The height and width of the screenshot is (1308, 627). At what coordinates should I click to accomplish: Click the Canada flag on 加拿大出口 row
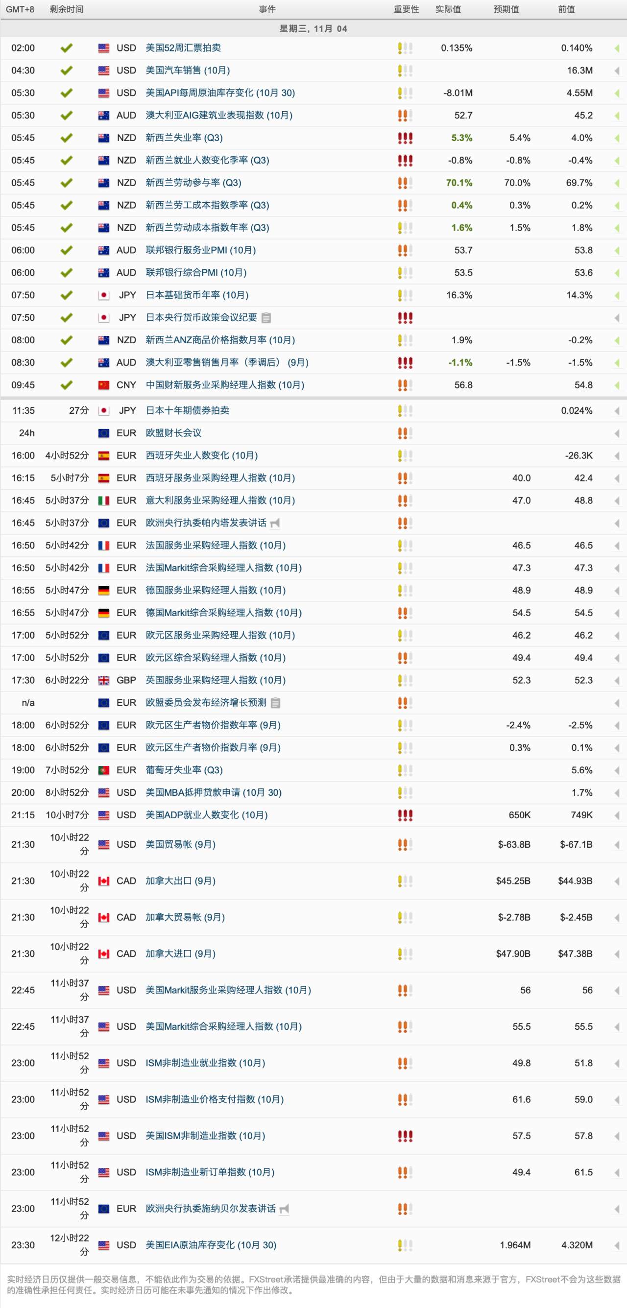104,881
